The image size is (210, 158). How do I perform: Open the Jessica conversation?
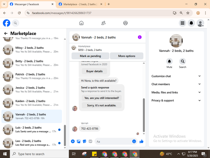(x=32, y=90)
